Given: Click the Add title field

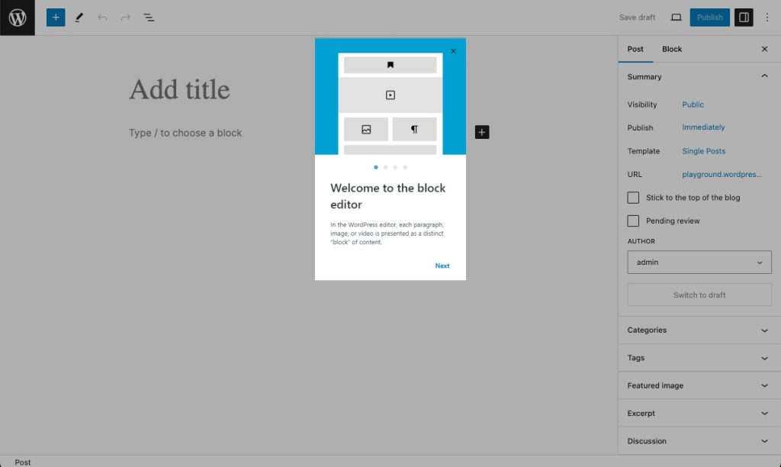Looking at the screenshot, I should coord(179,90).
